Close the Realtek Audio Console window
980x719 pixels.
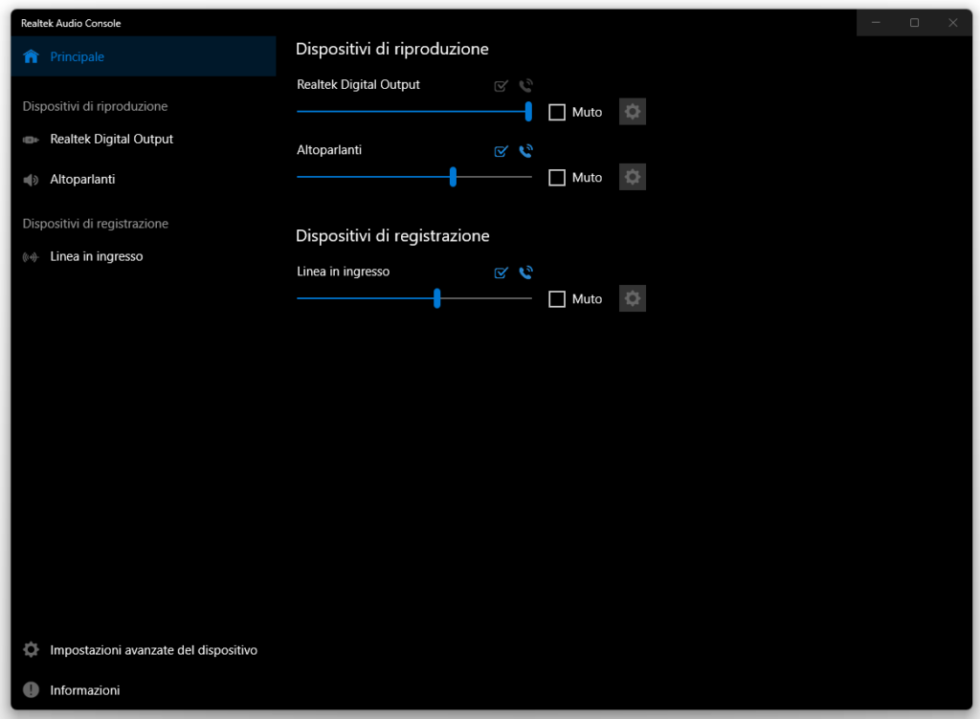[952, 23]
